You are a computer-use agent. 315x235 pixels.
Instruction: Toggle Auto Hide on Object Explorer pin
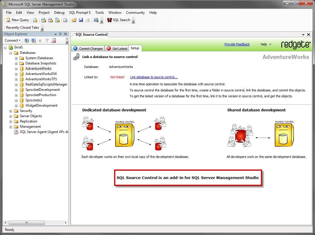(61, 34)
